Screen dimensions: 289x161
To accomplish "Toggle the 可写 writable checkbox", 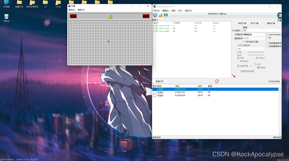I will 238,58.
